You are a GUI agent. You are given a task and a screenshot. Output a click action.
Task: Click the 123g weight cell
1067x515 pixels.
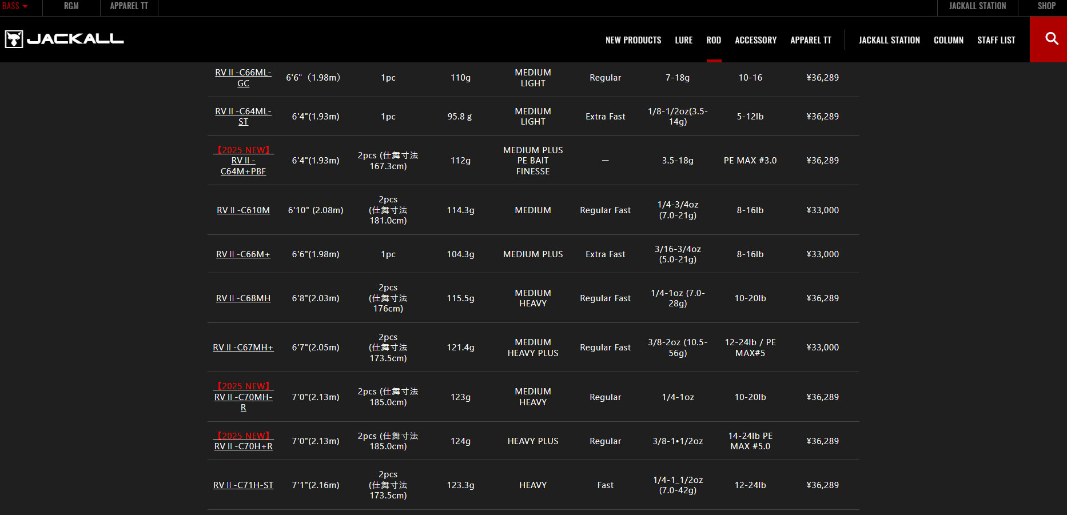tap(460, 397)
